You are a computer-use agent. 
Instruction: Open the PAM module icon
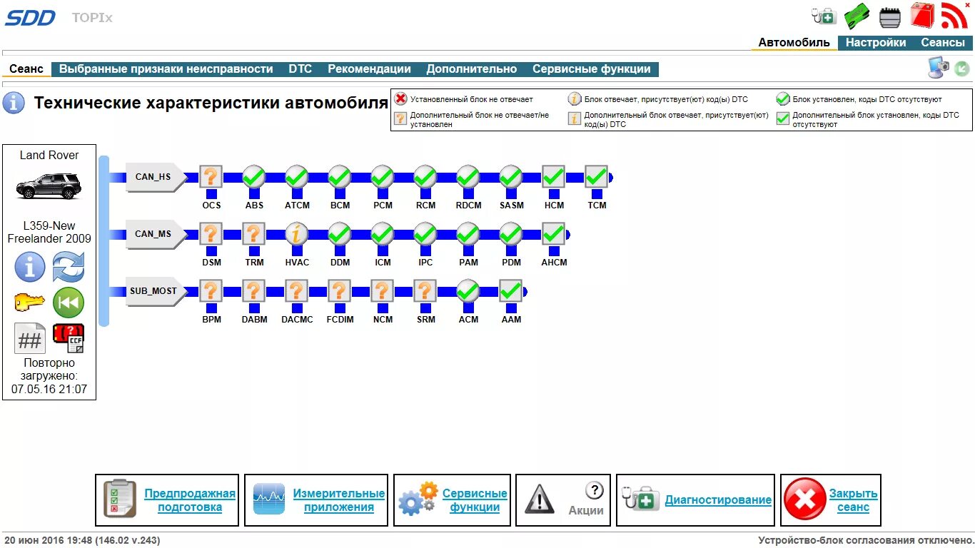click(468, 233)
